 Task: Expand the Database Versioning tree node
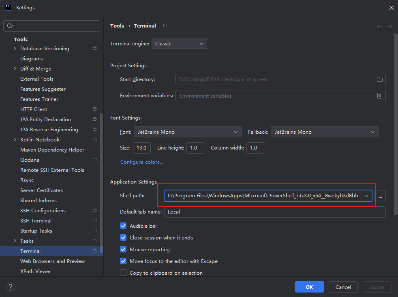point(15,48)
